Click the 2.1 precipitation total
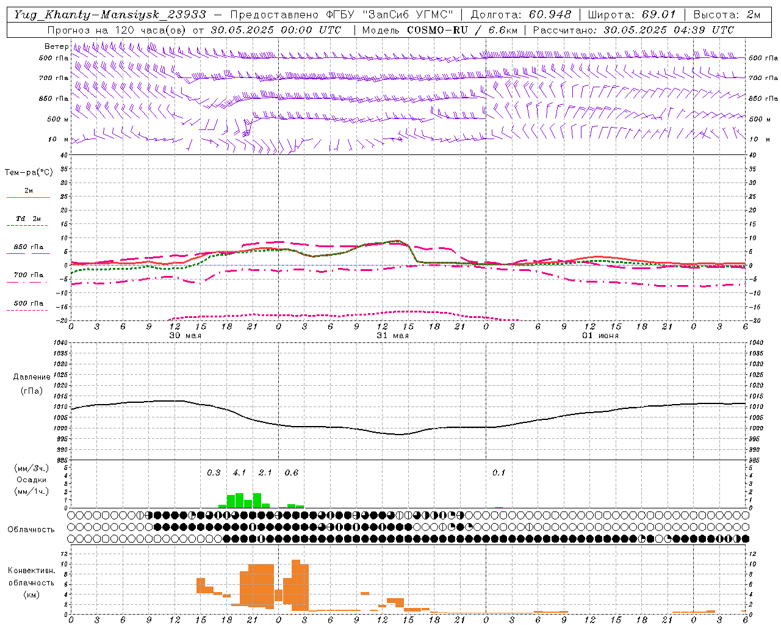 (x=265, y=473)
